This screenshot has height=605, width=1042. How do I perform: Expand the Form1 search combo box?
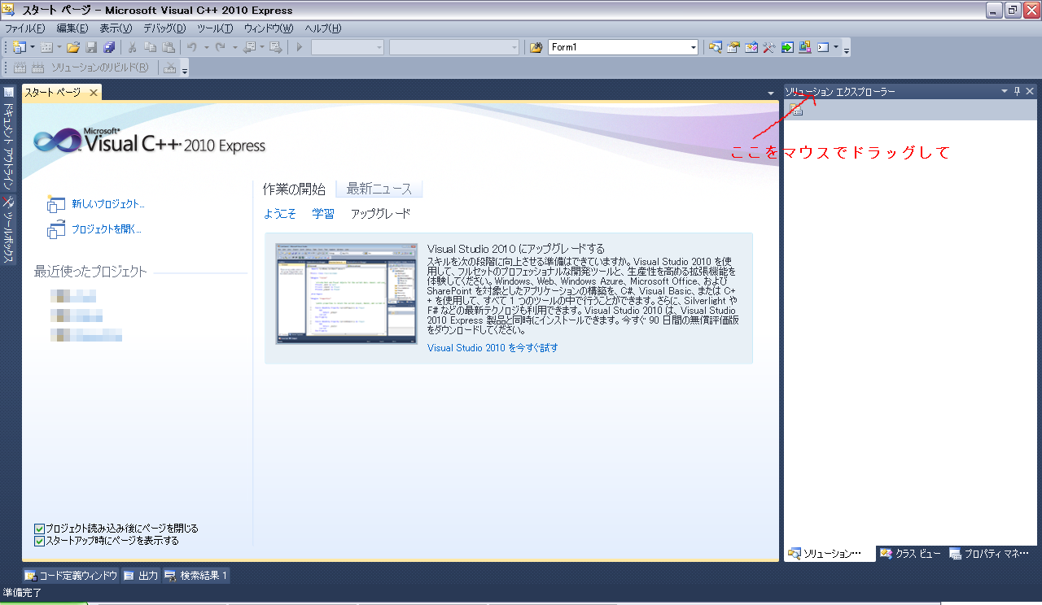click(694, 47)
